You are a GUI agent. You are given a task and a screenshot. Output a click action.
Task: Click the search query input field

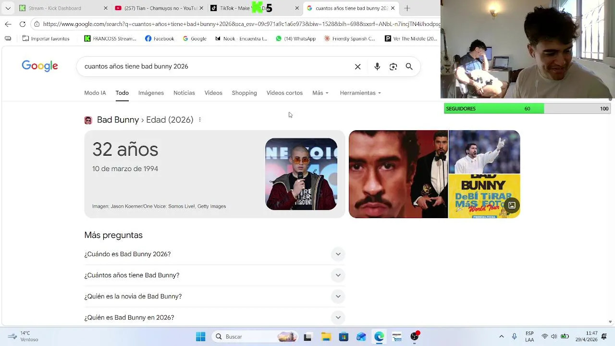tap(216, 66)
